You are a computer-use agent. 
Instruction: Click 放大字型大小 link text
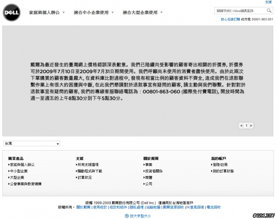[140, 216]
